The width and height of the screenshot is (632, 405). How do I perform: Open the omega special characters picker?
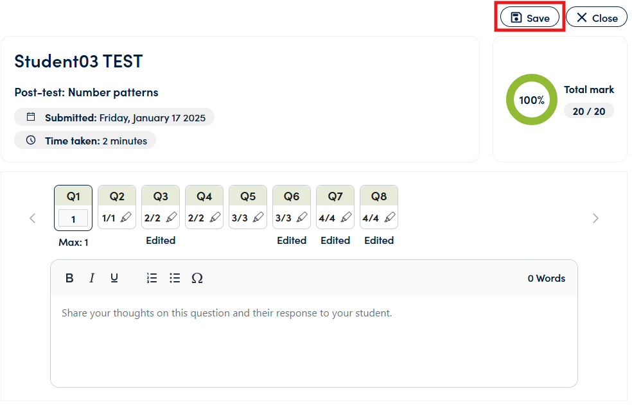197,278
